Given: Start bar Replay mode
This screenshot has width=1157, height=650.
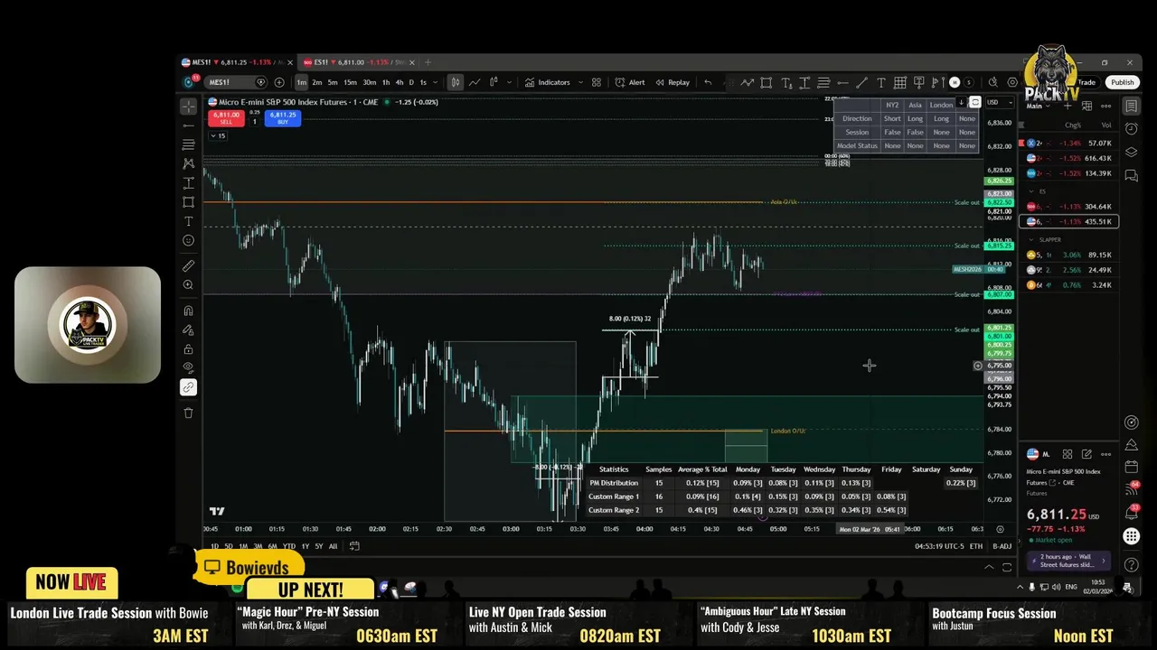Looking at the screenshot, I should click(x=673, y=82).
